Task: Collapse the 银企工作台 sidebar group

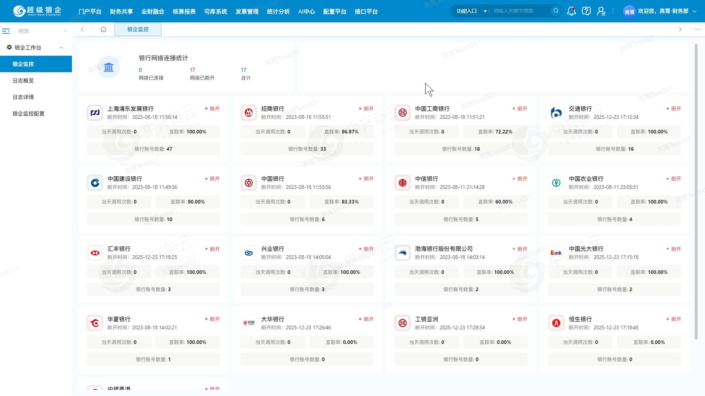Action: (61, 48)
